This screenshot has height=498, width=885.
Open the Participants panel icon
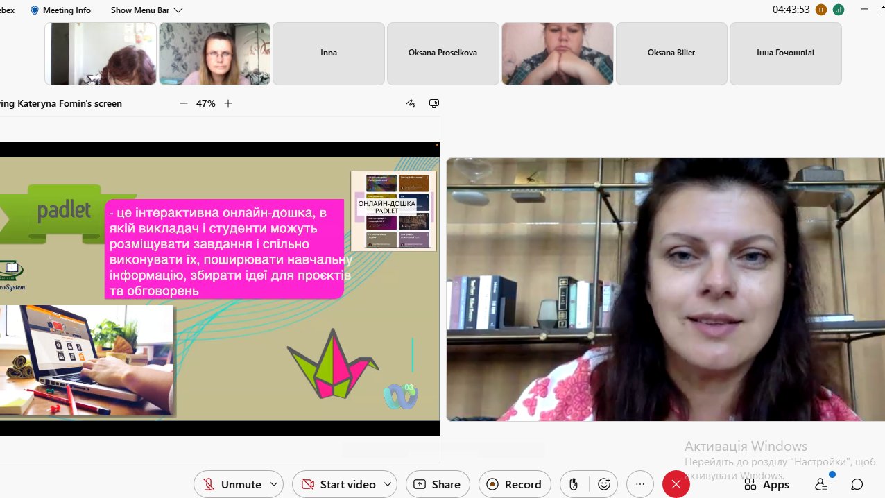pos(821,484)
